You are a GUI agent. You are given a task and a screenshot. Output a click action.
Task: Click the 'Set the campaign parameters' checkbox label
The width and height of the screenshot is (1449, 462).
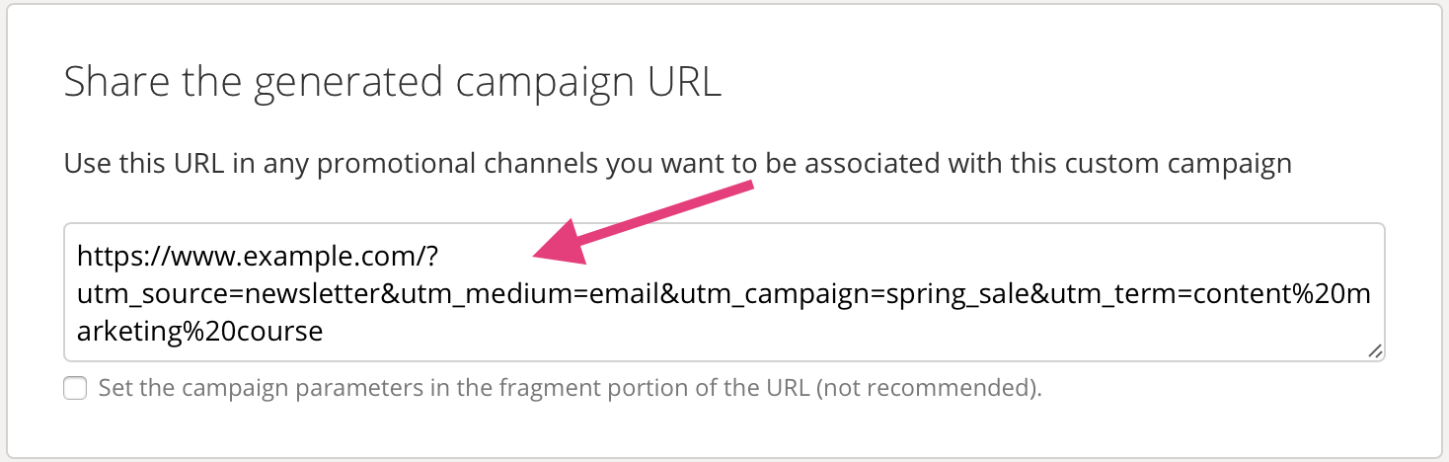coord(571,388)
